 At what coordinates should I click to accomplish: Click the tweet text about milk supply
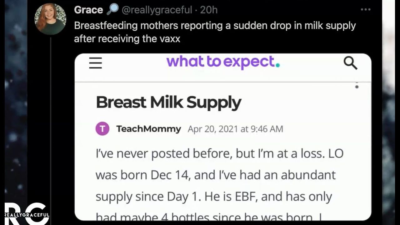coord(215,32)
